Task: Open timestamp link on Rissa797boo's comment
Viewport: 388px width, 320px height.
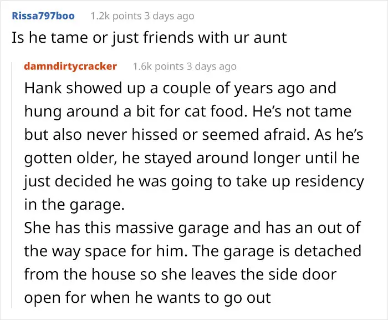Action: (169, 16)
